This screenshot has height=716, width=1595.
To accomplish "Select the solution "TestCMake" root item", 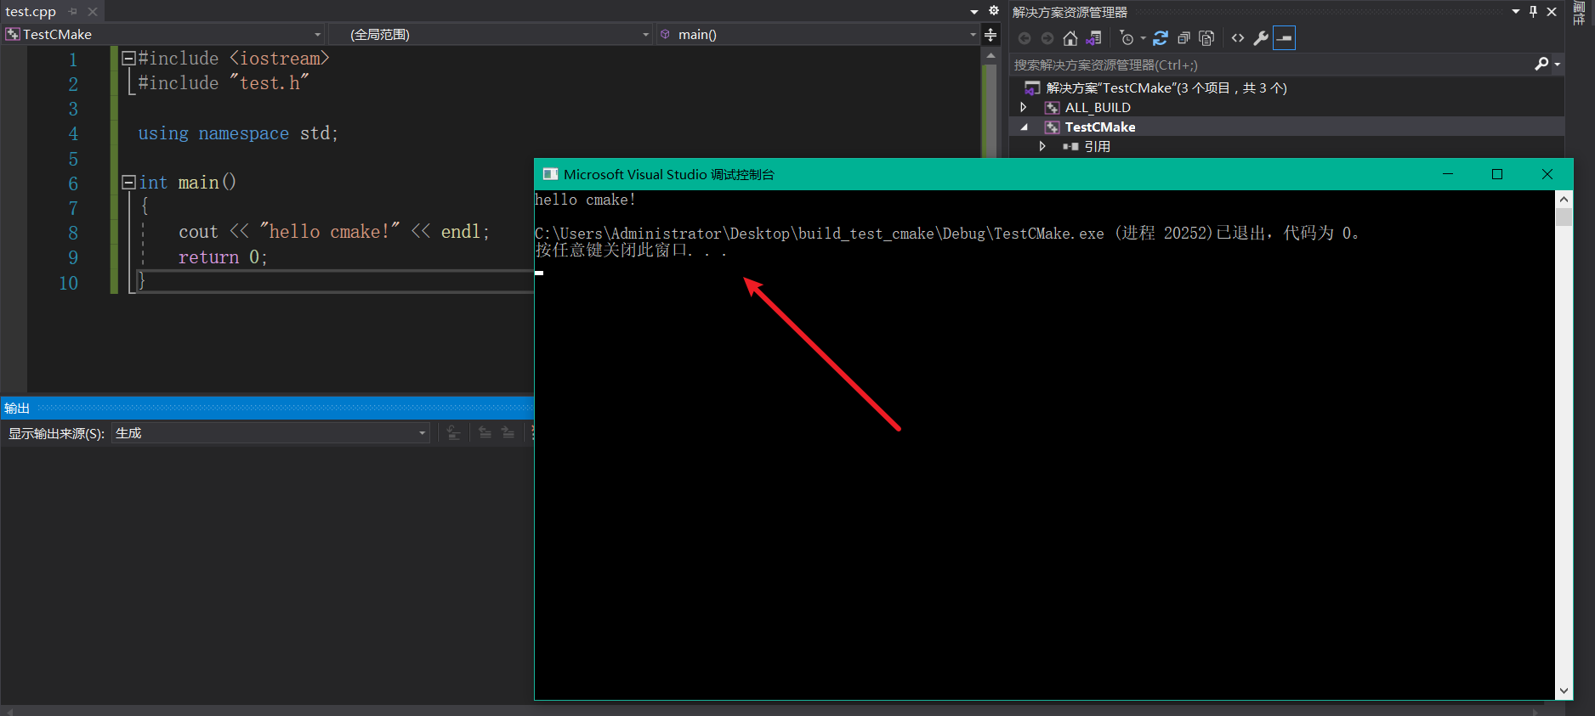I will point(1165,88).
